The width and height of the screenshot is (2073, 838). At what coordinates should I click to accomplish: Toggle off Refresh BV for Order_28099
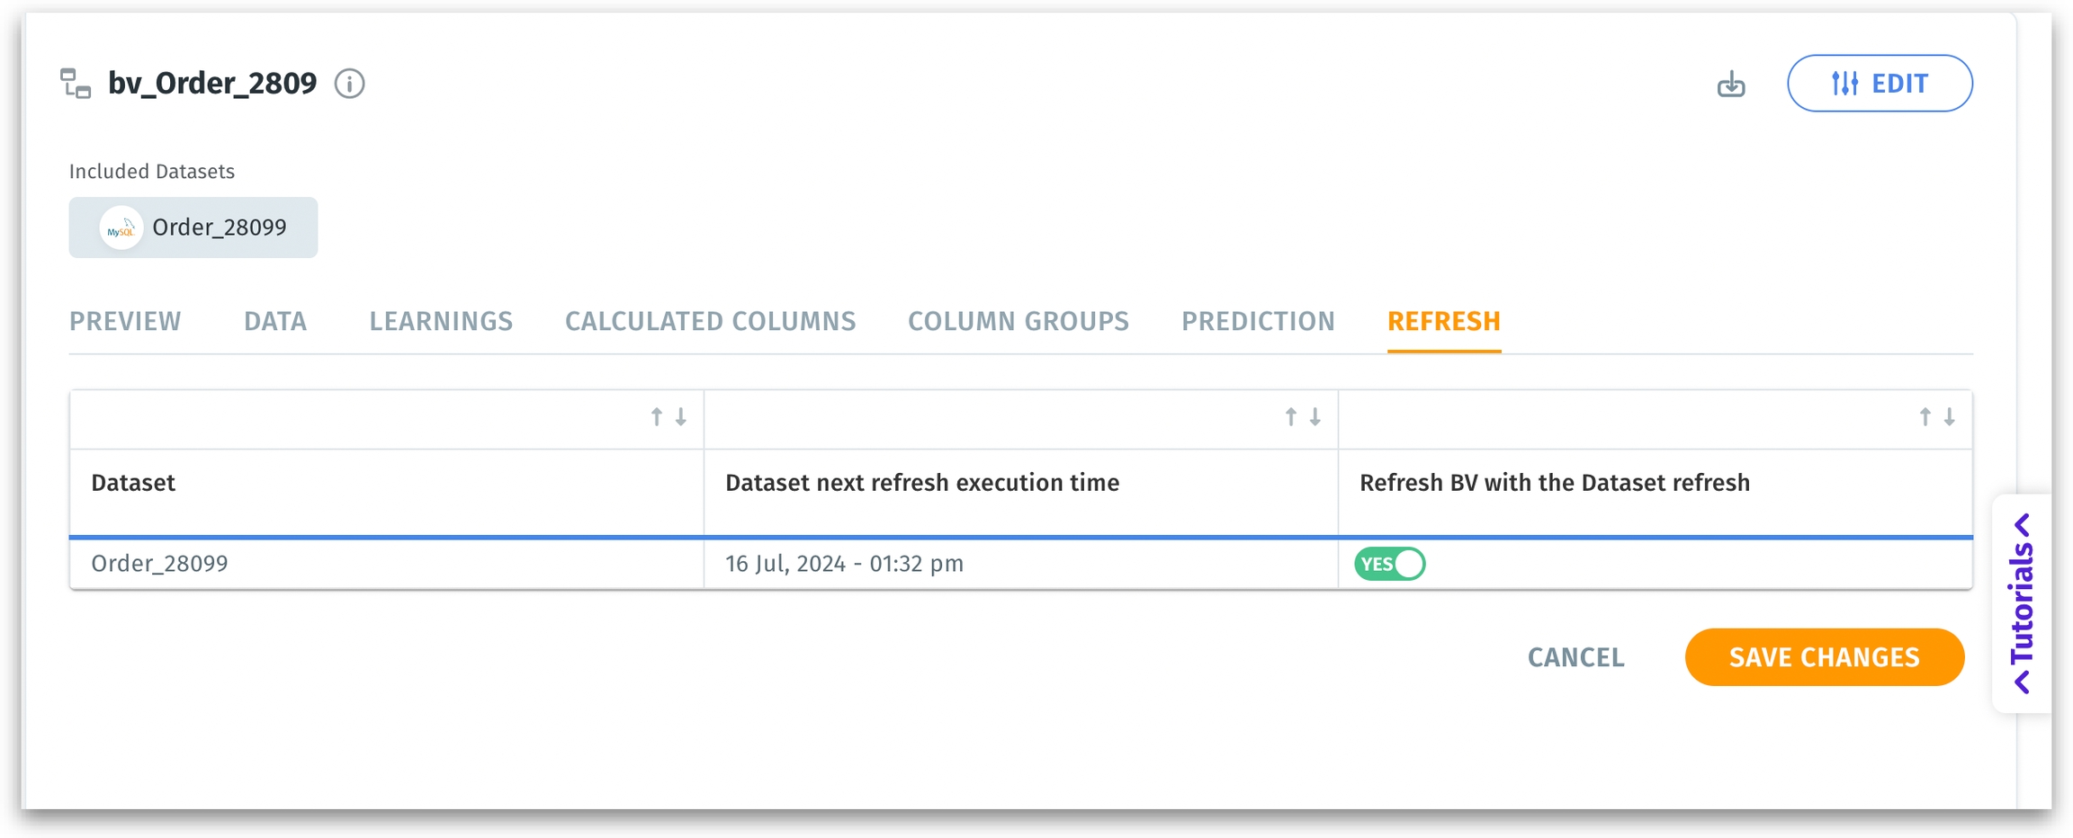click(x=1389, y=564)
